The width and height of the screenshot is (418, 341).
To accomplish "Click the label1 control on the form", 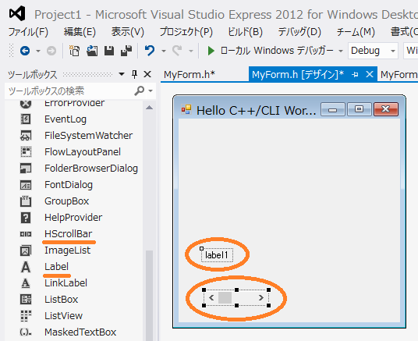I will tap(217, 255).
